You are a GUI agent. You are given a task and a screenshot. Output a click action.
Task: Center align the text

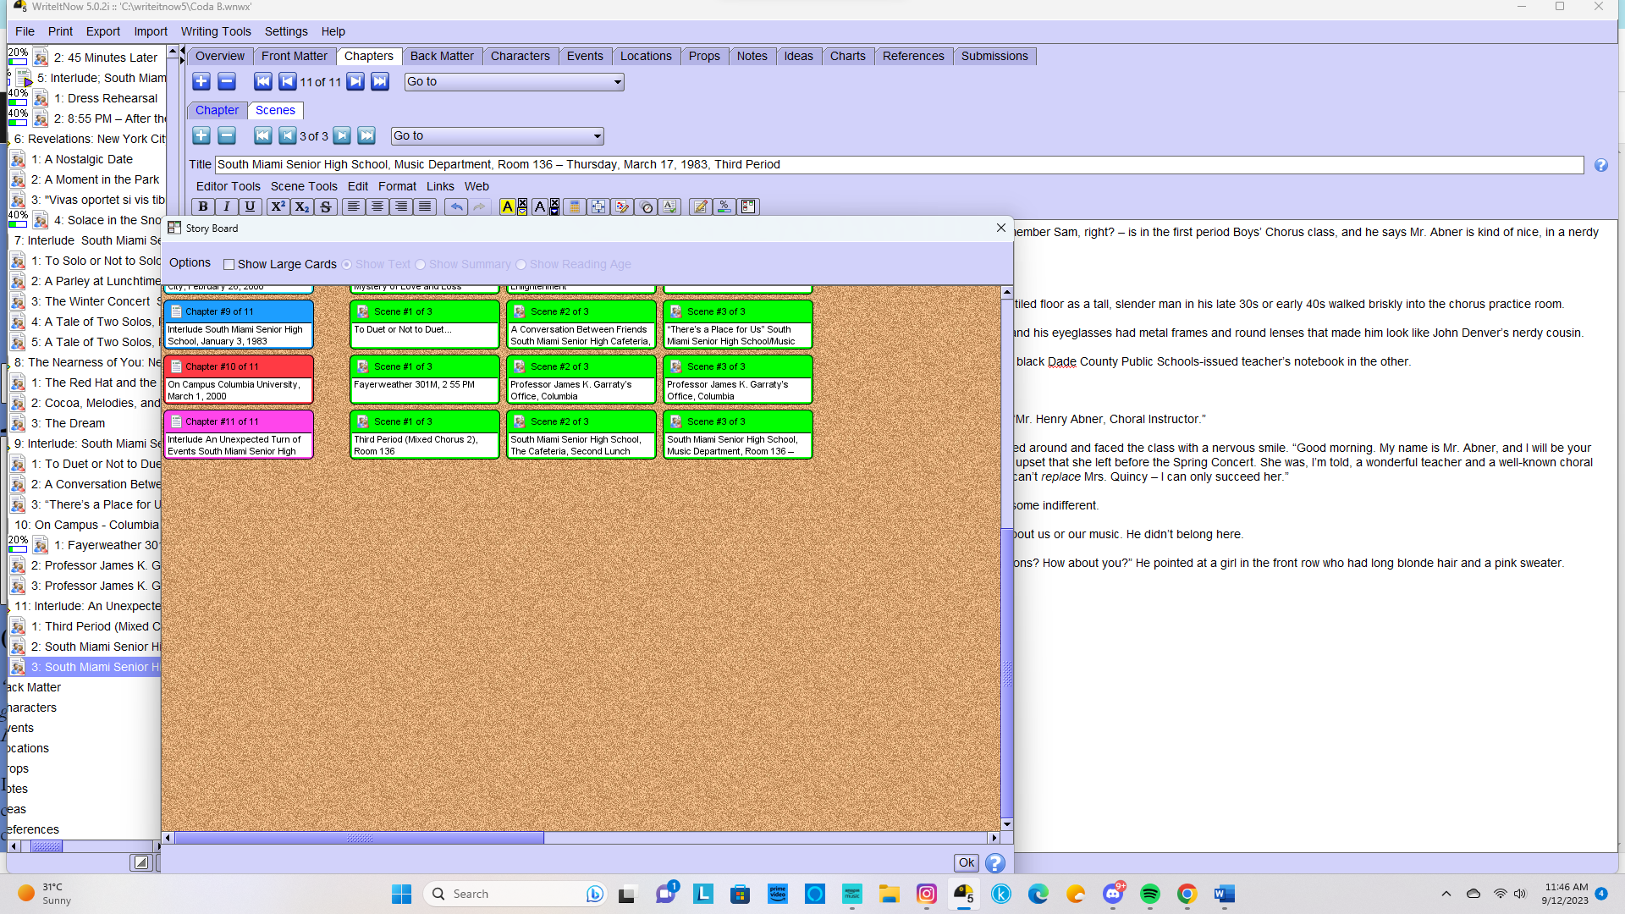tap(377, 206)
